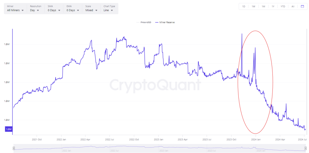Set the range to 1Y
This screenshot has height=153, width=309.
(x=273, y=6)
